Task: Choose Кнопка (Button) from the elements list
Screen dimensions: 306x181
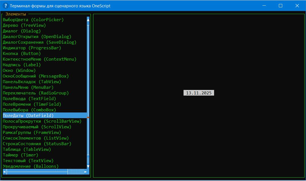Action: [22, 54]
